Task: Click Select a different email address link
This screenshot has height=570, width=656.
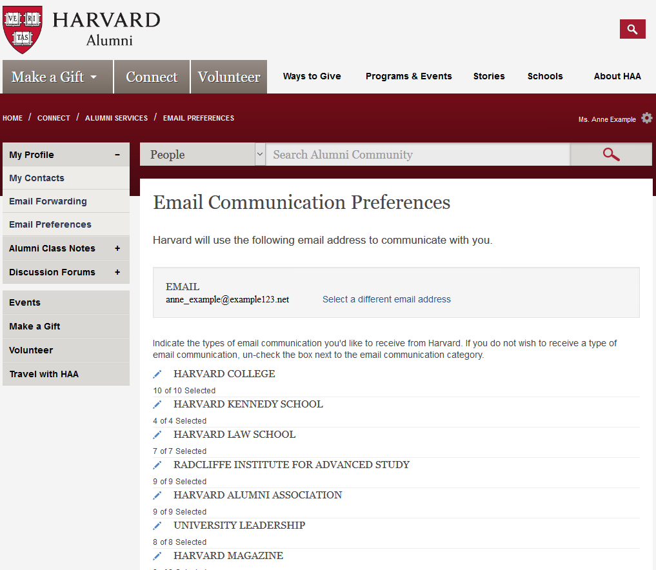Action: click(x=386, y=299)
